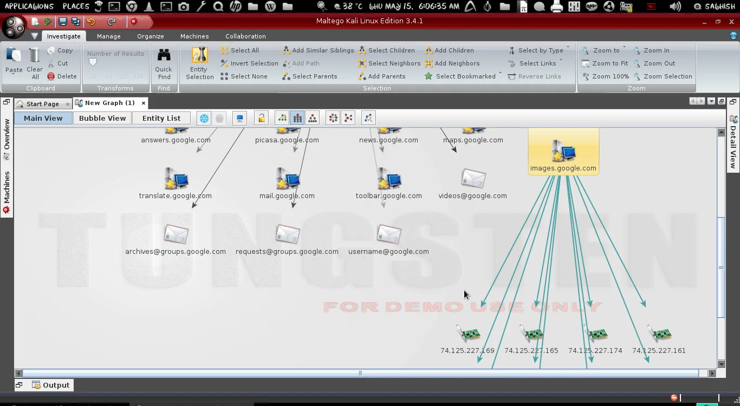Click Select Neighbors
740x406 pixels.
tap(390, 63)
